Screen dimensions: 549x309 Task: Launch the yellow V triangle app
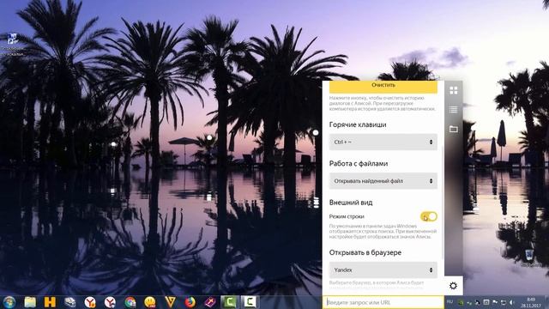click(170, 302)
